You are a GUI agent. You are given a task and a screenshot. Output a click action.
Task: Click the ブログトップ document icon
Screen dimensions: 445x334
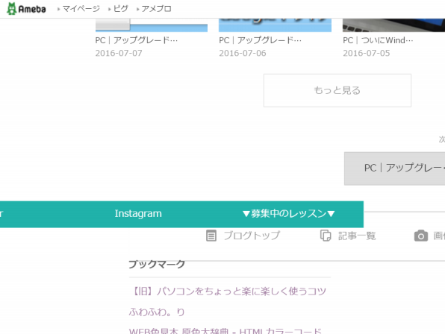[x=211, y=236]
